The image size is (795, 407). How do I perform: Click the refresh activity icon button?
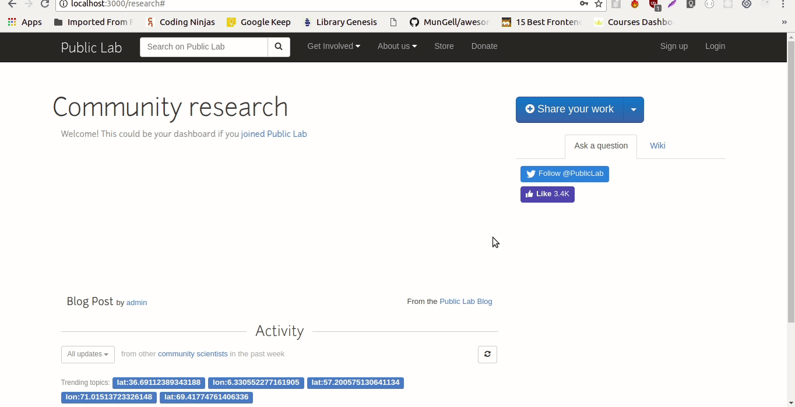[x=487, y=354]
